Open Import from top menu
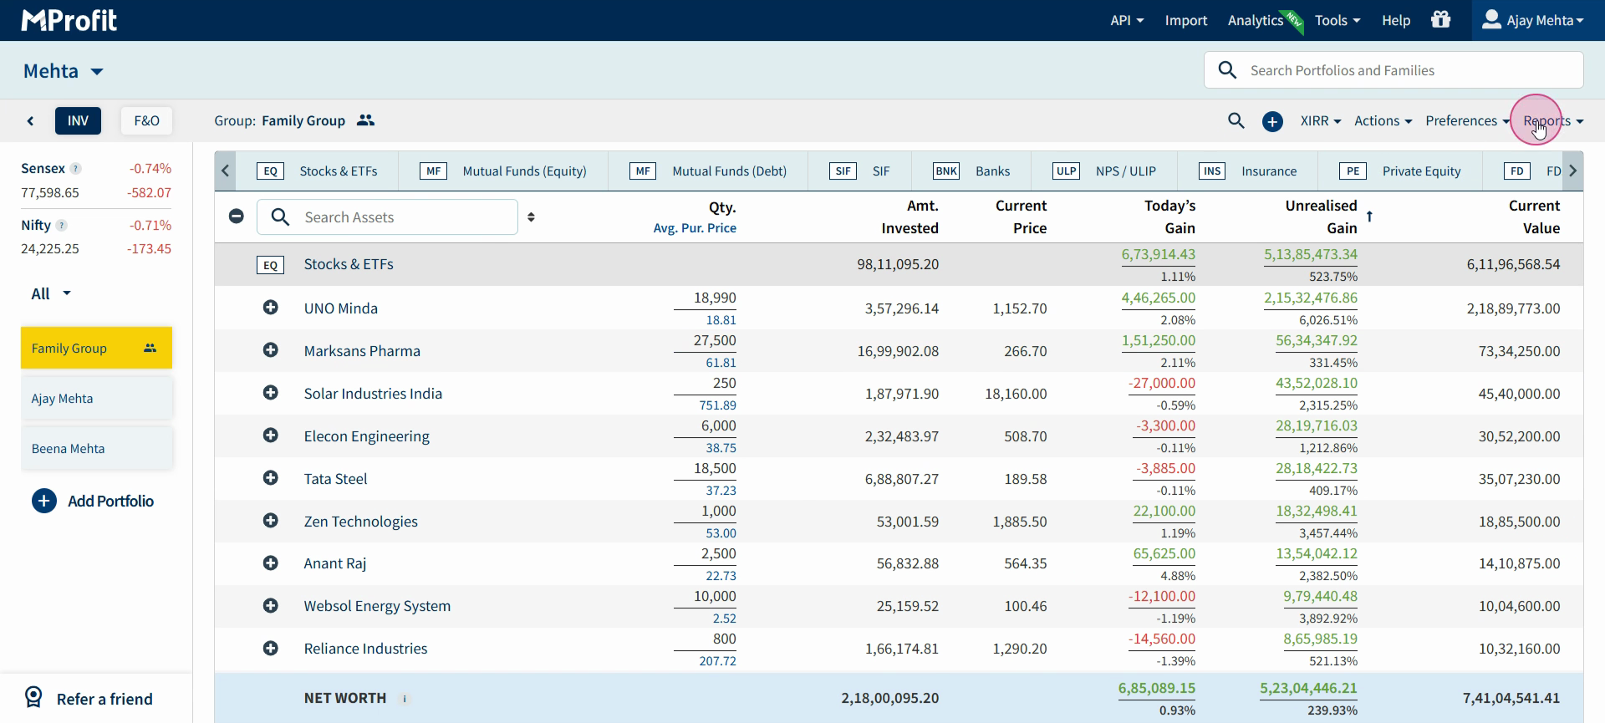 tap(1186, 20)
